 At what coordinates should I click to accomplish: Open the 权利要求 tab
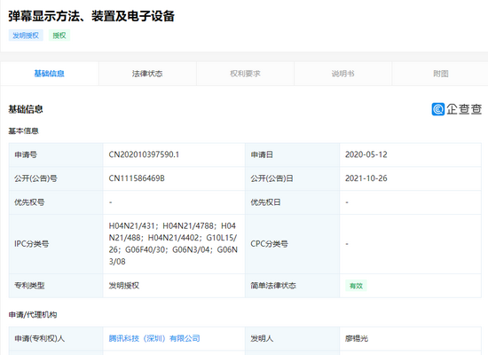pos(245,74)
